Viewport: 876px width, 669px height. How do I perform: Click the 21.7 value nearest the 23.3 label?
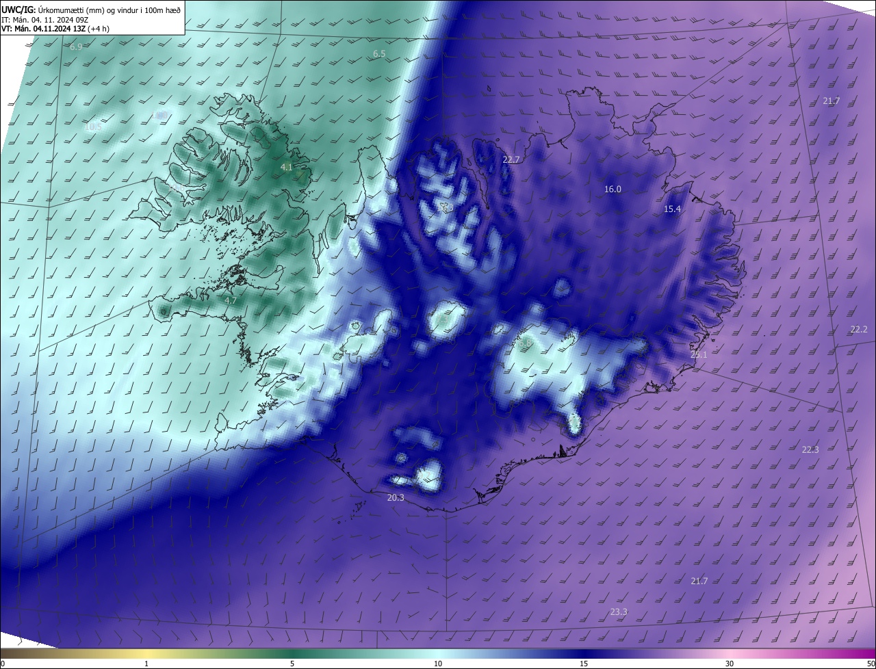(699, 581)
